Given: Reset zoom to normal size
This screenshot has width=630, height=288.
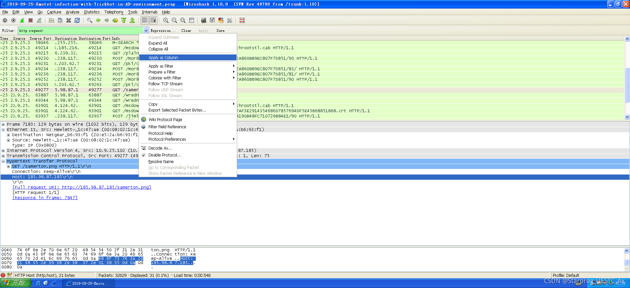Looking at the screenshot, I should 183,20.
